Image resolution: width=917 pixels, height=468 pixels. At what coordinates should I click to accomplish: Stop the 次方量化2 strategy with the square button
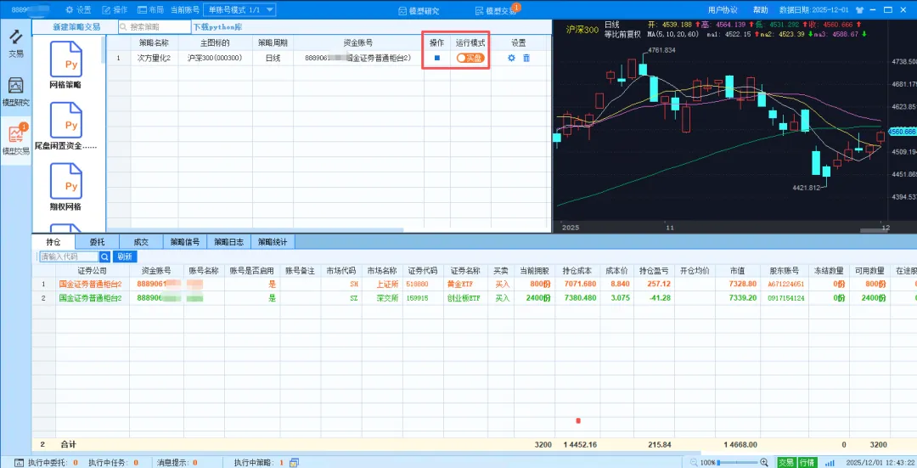(437, 58)
